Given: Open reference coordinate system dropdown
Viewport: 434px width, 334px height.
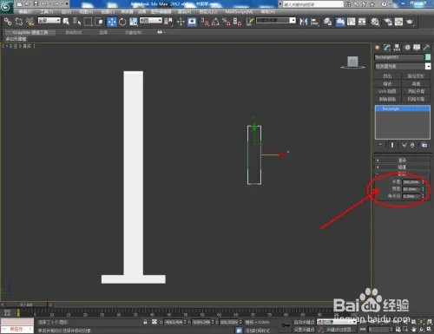Looking at the screenshot, I should [x=151, y=21].
